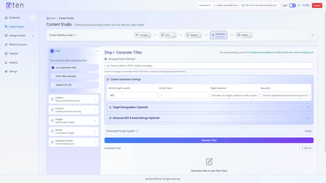Click the Sync workflow step button

[168, 35]
